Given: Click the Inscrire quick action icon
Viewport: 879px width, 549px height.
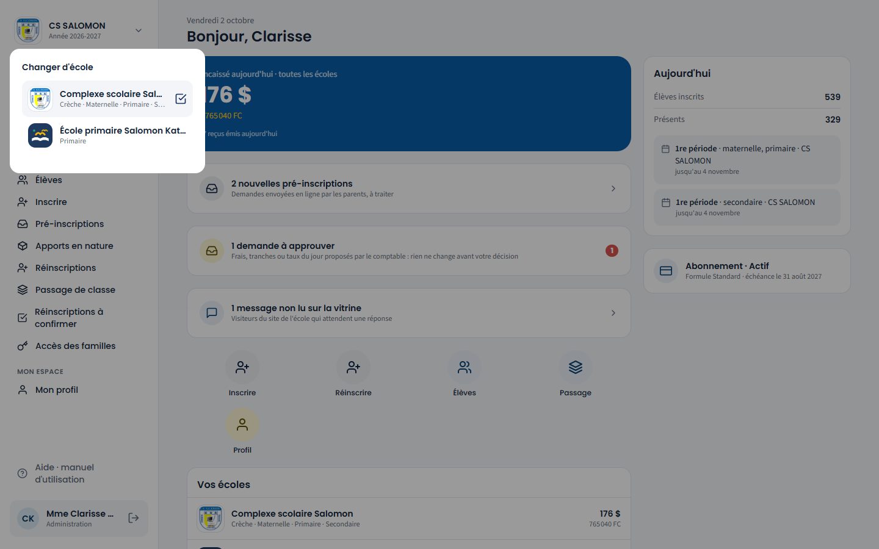Looking at the screenshot, I should (x=242, y=367).
